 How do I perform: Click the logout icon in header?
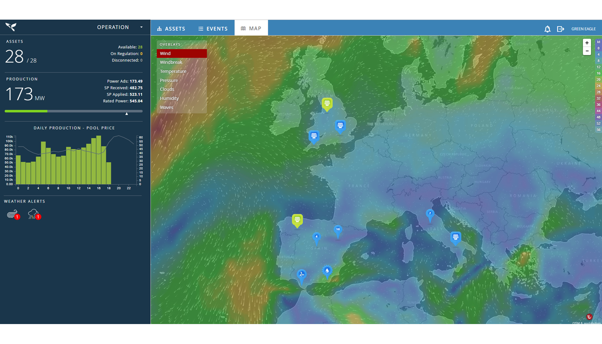point(560,29)
